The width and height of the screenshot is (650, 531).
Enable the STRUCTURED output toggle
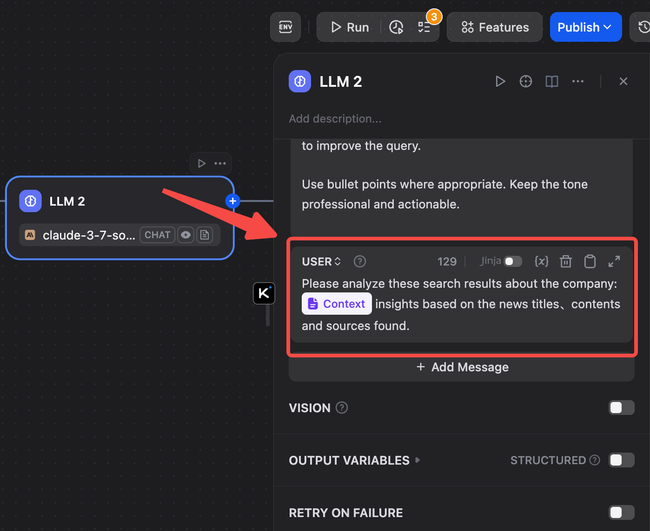(622, 460)
